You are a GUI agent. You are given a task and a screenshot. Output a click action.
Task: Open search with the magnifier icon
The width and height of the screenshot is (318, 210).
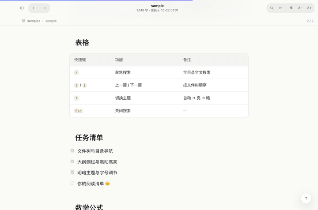272,8
